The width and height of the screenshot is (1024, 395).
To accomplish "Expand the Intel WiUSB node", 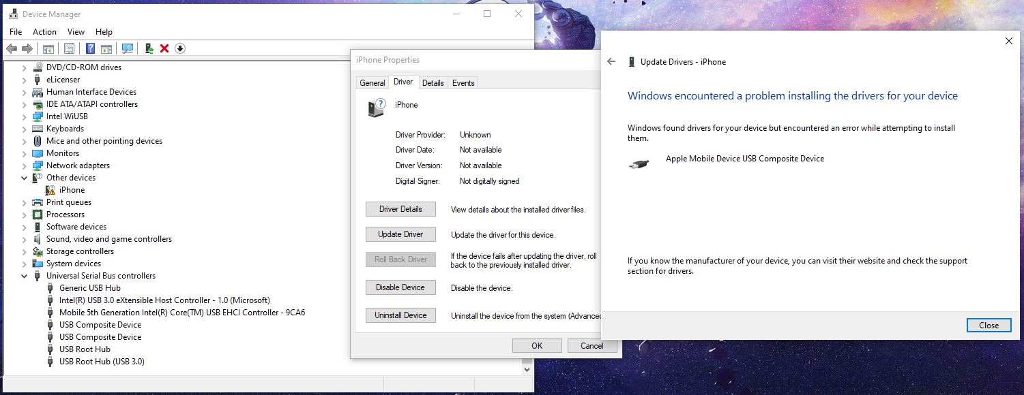I will 25,116.
